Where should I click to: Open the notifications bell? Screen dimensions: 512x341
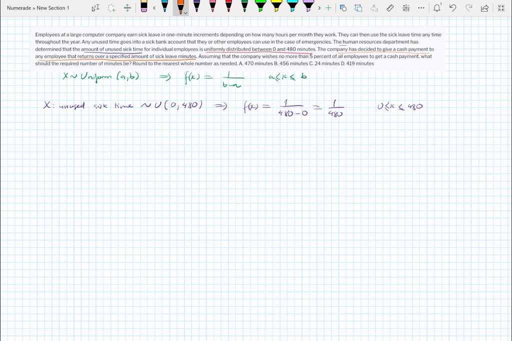tap(437, 7)
